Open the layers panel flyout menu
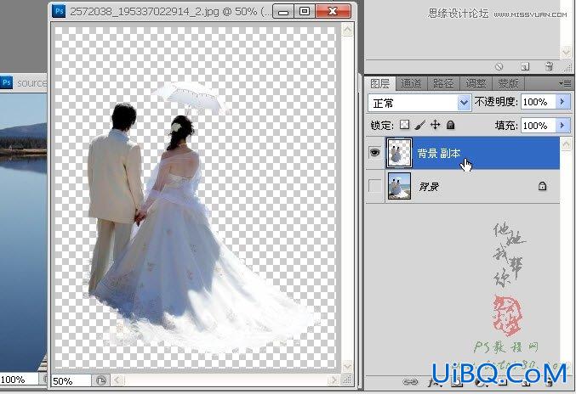The image size is (576, 394). (565, 83)
